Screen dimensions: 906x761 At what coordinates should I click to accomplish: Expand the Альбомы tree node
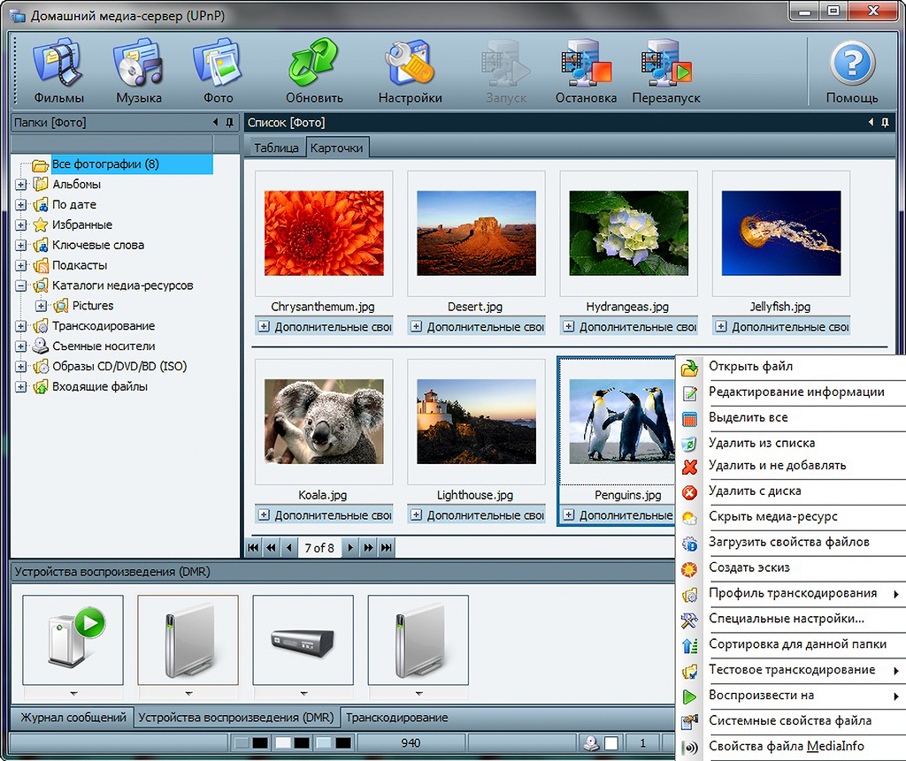[x=21, y=185]
